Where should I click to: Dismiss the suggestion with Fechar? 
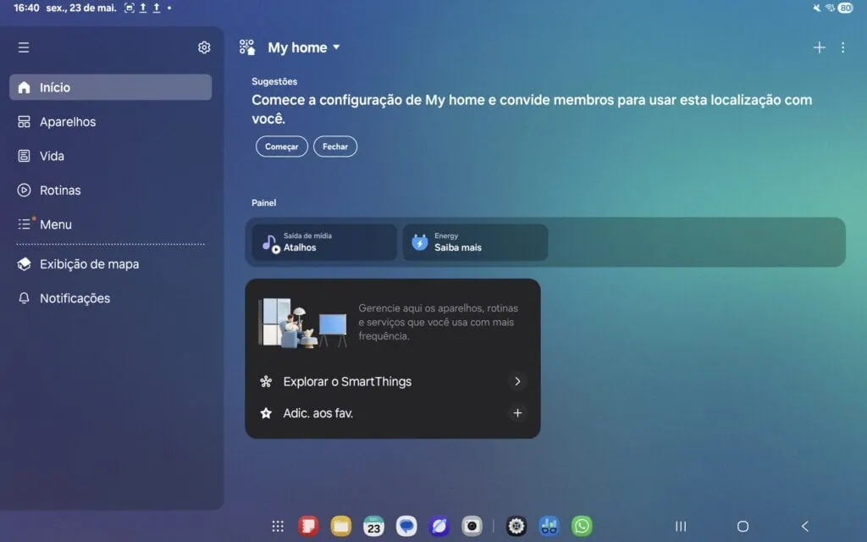pos(335,146)
